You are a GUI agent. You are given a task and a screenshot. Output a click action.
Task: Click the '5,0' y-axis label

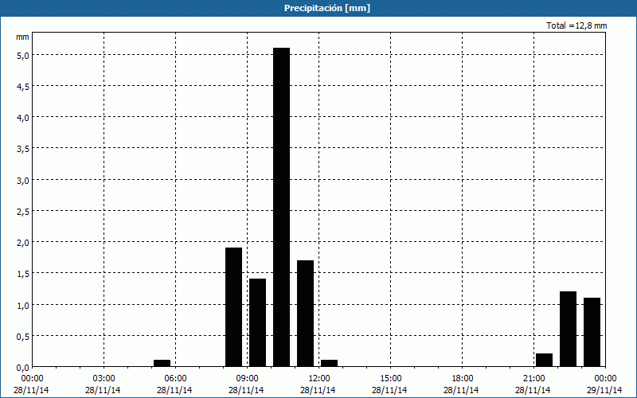(23, 55)
